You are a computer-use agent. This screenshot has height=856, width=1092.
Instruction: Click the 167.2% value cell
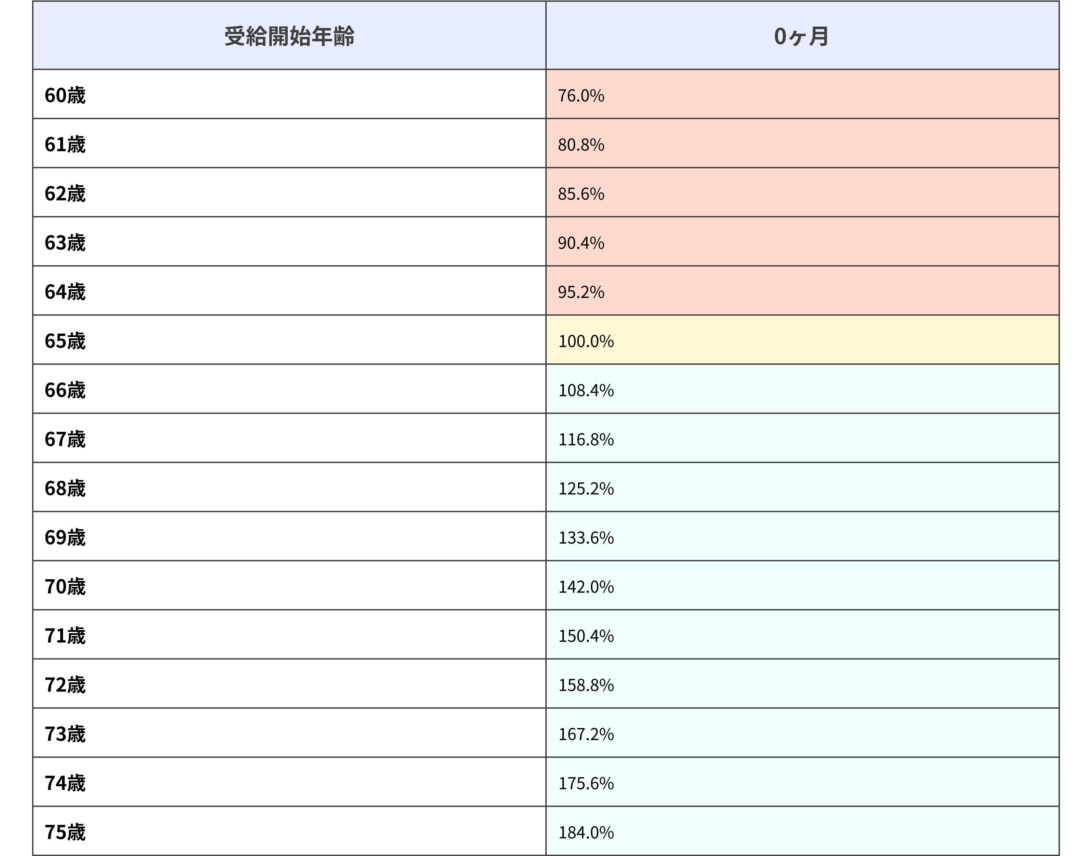586,734
